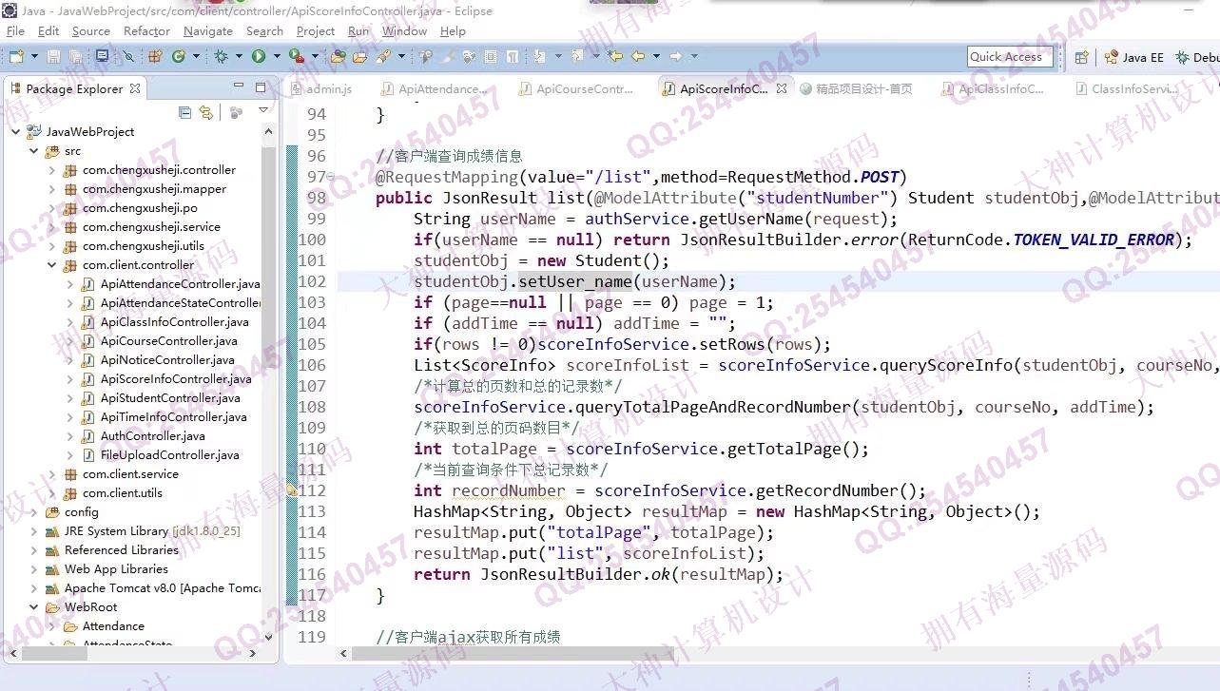This screenshot has height=691, width=1220.
Task: Select Apache Tomcat v8.0 library node
Action: click(x=162, y=588)
